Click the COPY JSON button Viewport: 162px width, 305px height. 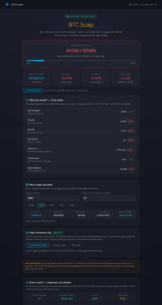(59, 245)
